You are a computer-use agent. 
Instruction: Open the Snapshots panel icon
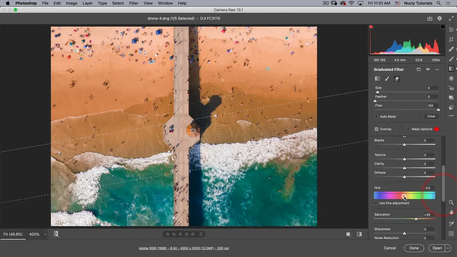click(451, 98)
